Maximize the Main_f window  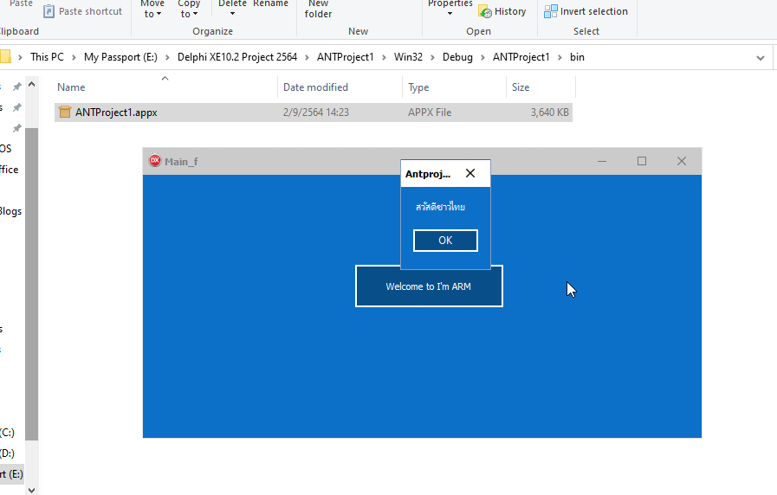642,161
